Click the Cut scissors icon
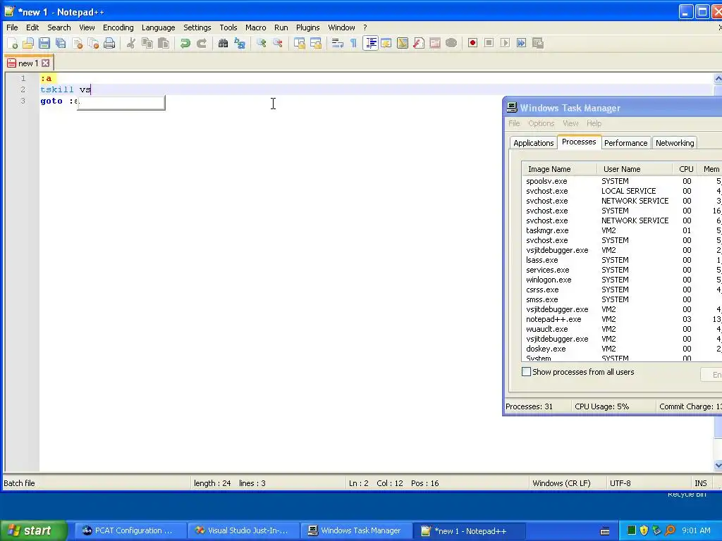This screenshot has width=722, height=541. (x=131, y=43)
